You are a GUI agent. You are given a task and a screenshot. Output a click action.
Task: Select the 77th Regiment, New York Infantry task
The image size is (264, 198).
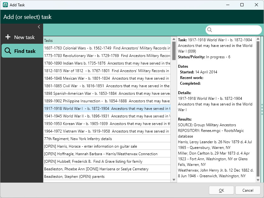107,139
